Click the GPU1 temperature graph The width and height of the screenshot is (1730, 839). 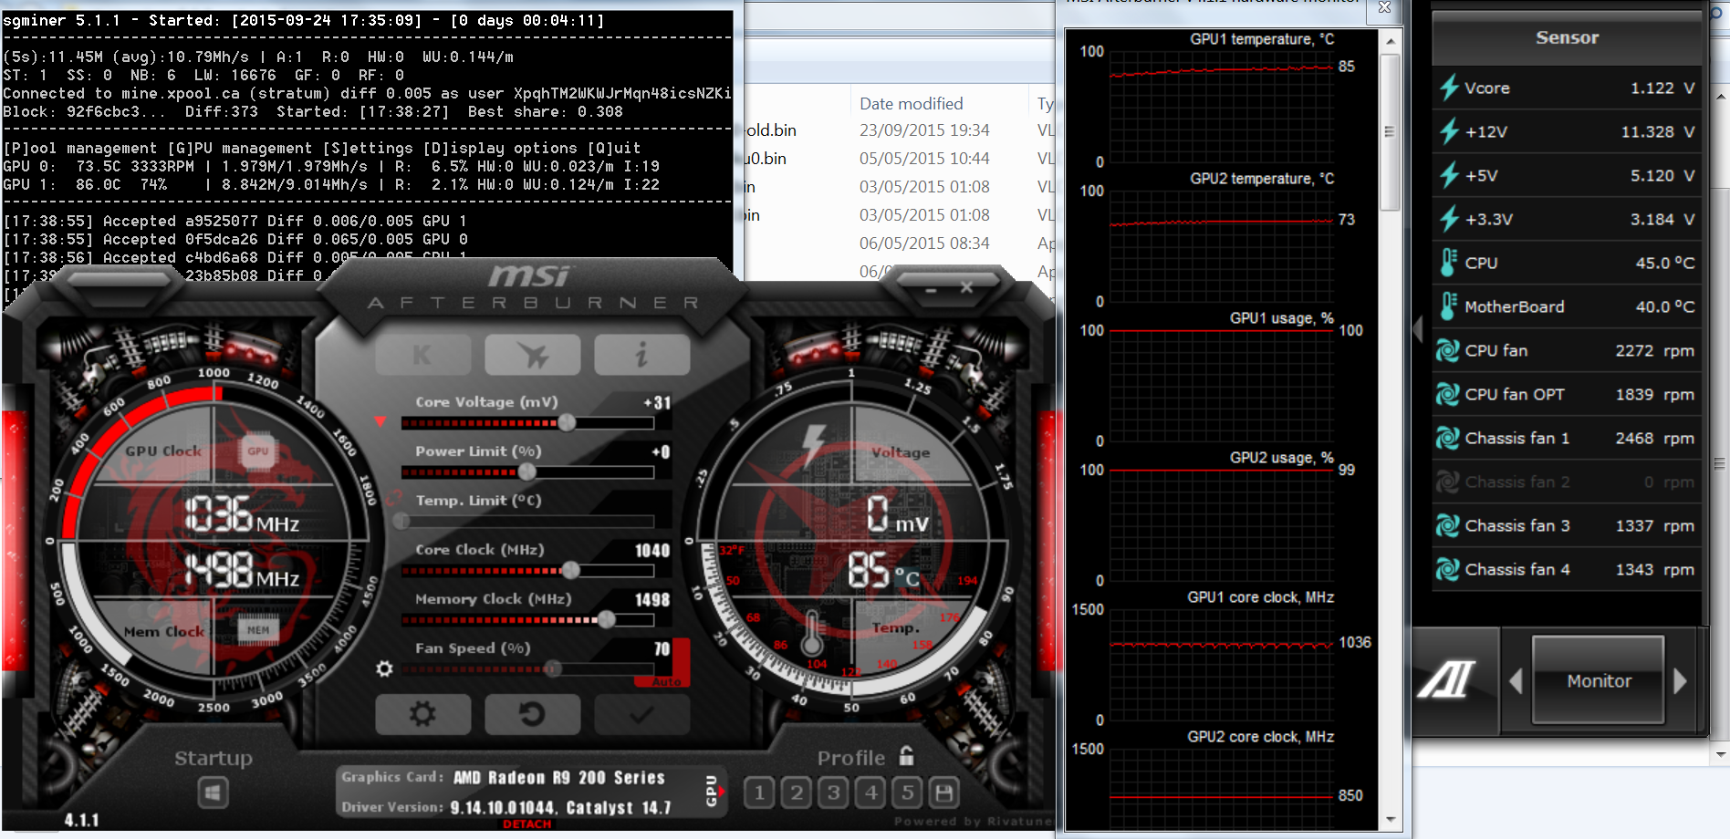point(1221,107)
